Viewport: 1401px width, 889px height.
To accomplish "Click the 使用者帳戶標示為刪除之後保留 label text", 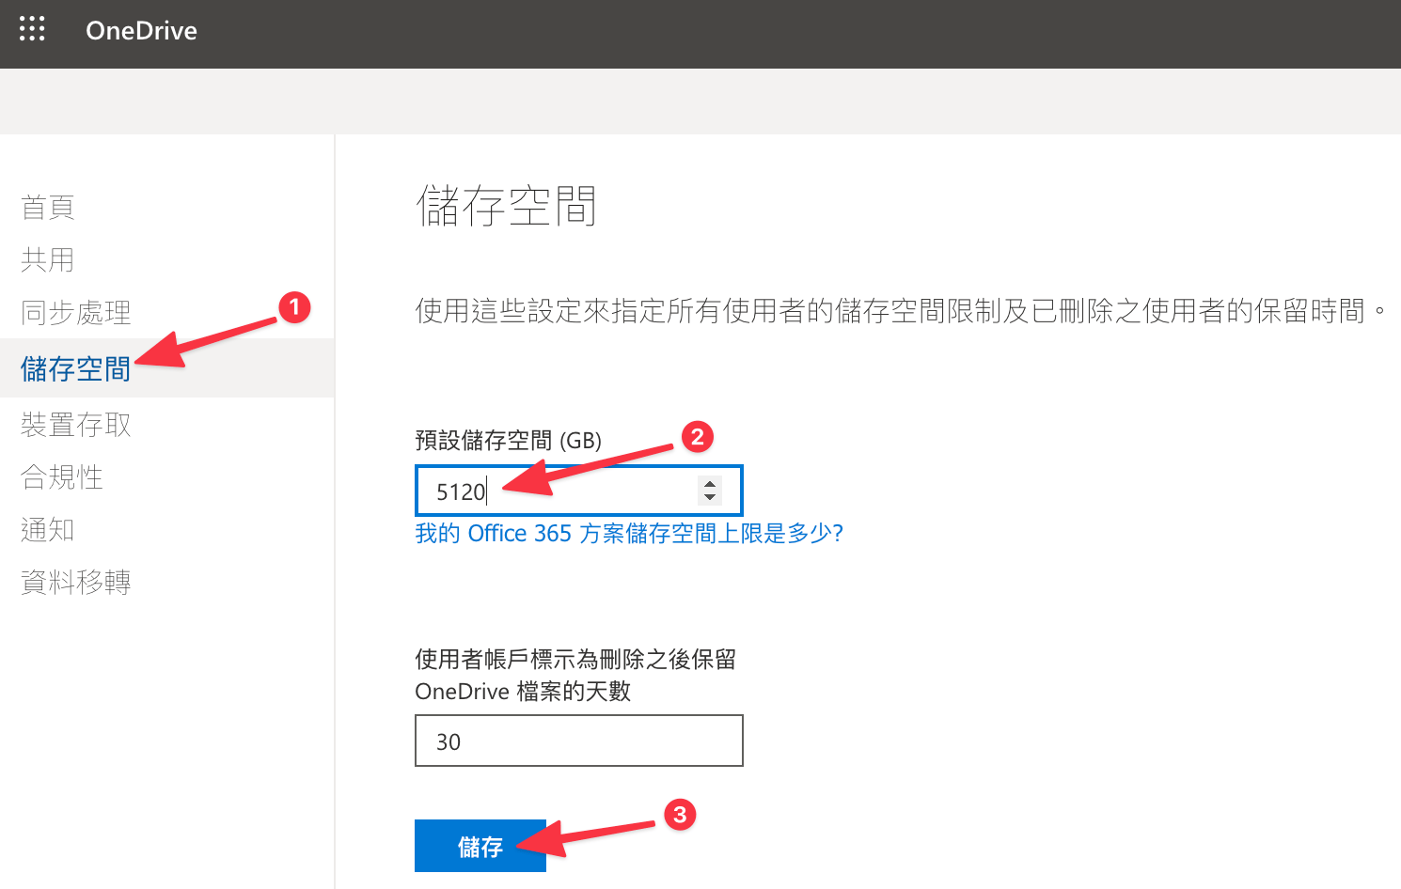I will pyautogui.click(x=575, y=659).
